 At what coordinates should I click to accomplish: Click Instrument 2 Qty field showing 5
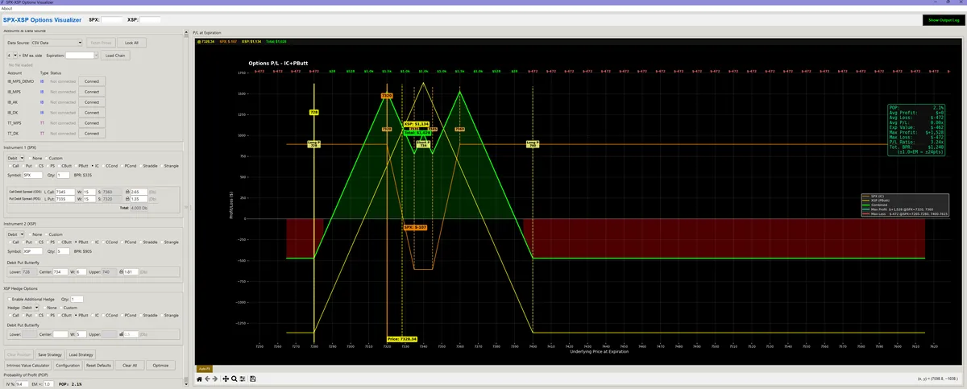[63, 251]
